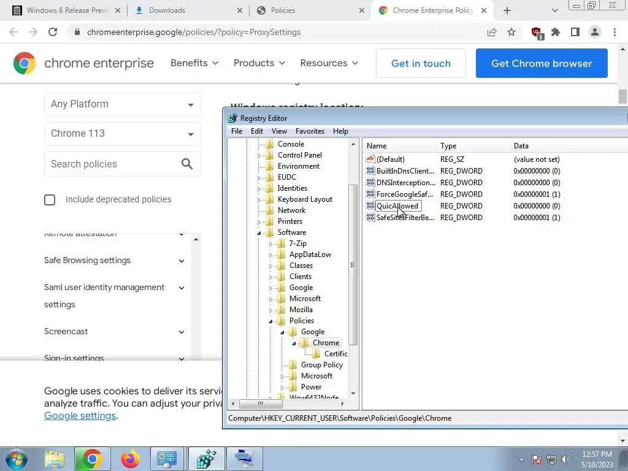Switch to Firefox in the taskbar
Image resolution: width=628 pixels, height=471 pixels.
pyautogui.click(x=130, y=459)
